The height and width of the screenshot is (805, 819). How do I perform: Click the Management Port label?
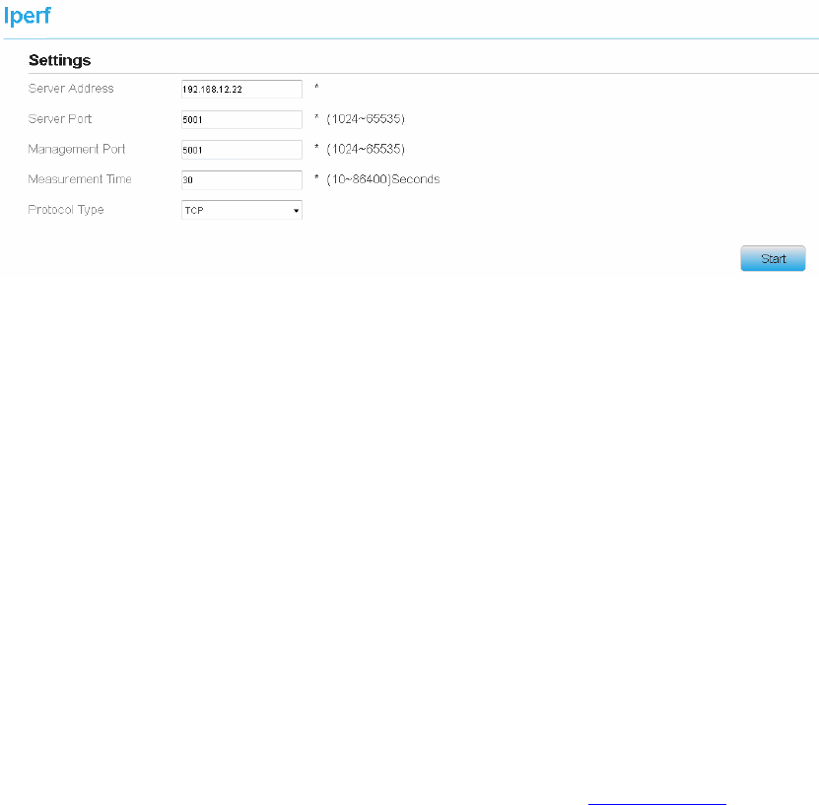pyautogui.click(x=76, y=150)
